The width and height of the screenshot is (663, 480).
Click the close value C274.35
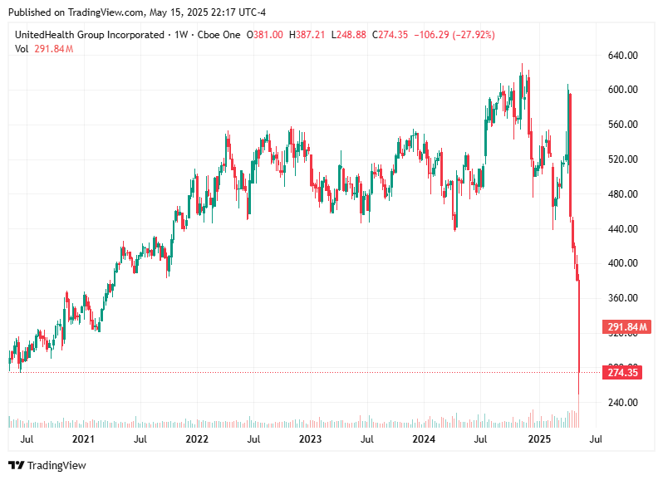(390, 35)
